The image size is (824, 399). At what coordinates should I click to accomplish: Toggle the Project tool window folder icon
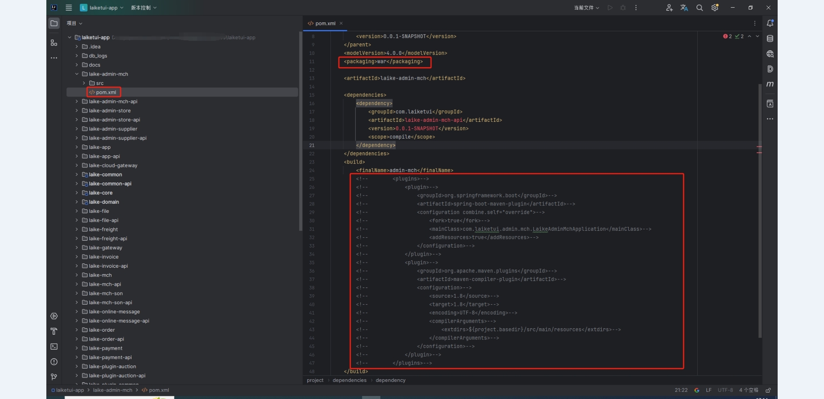pyautogui.click(x=54, y=23)
